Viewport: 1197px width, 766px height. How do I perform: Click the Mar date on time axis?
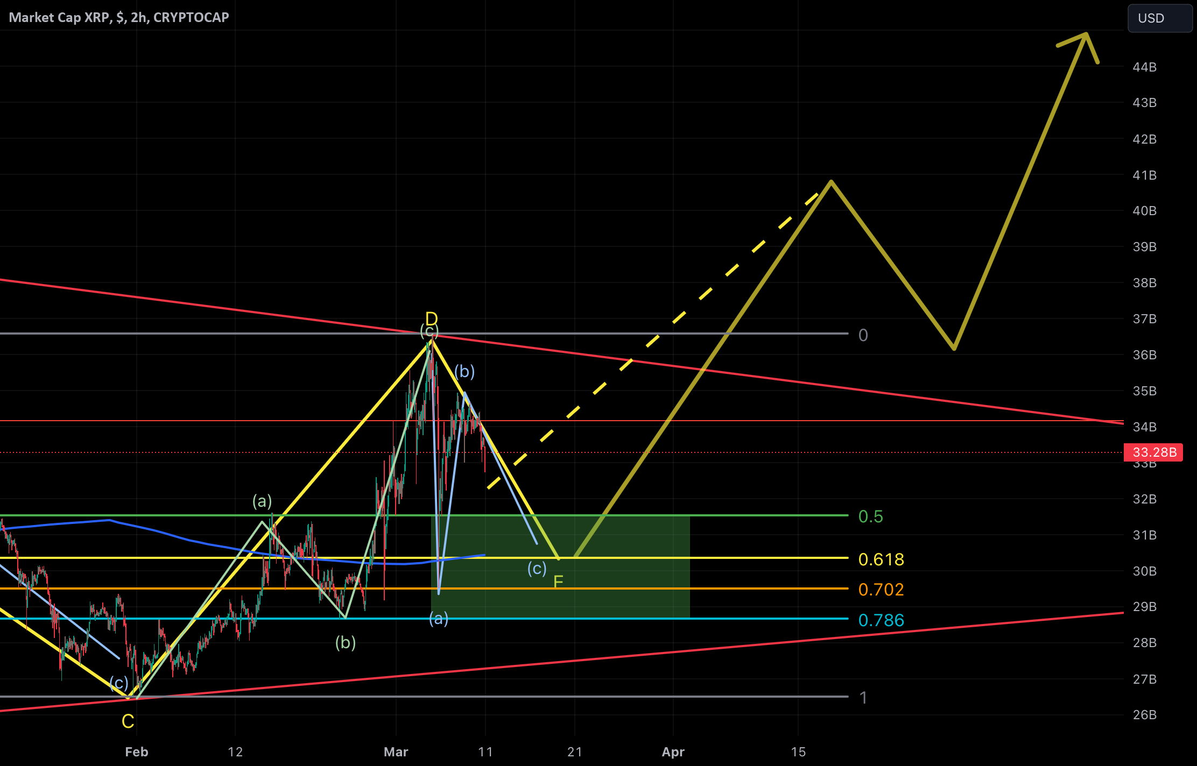click(x=396, y=752)
